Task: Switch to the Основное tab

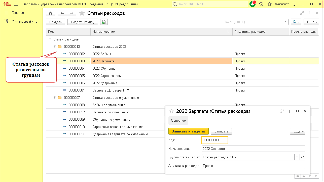Action: pyautogui.click(x=178, y=120)
